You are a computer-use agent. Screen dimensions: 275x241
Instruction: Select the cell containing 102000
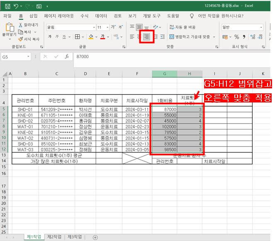[165, 127]
